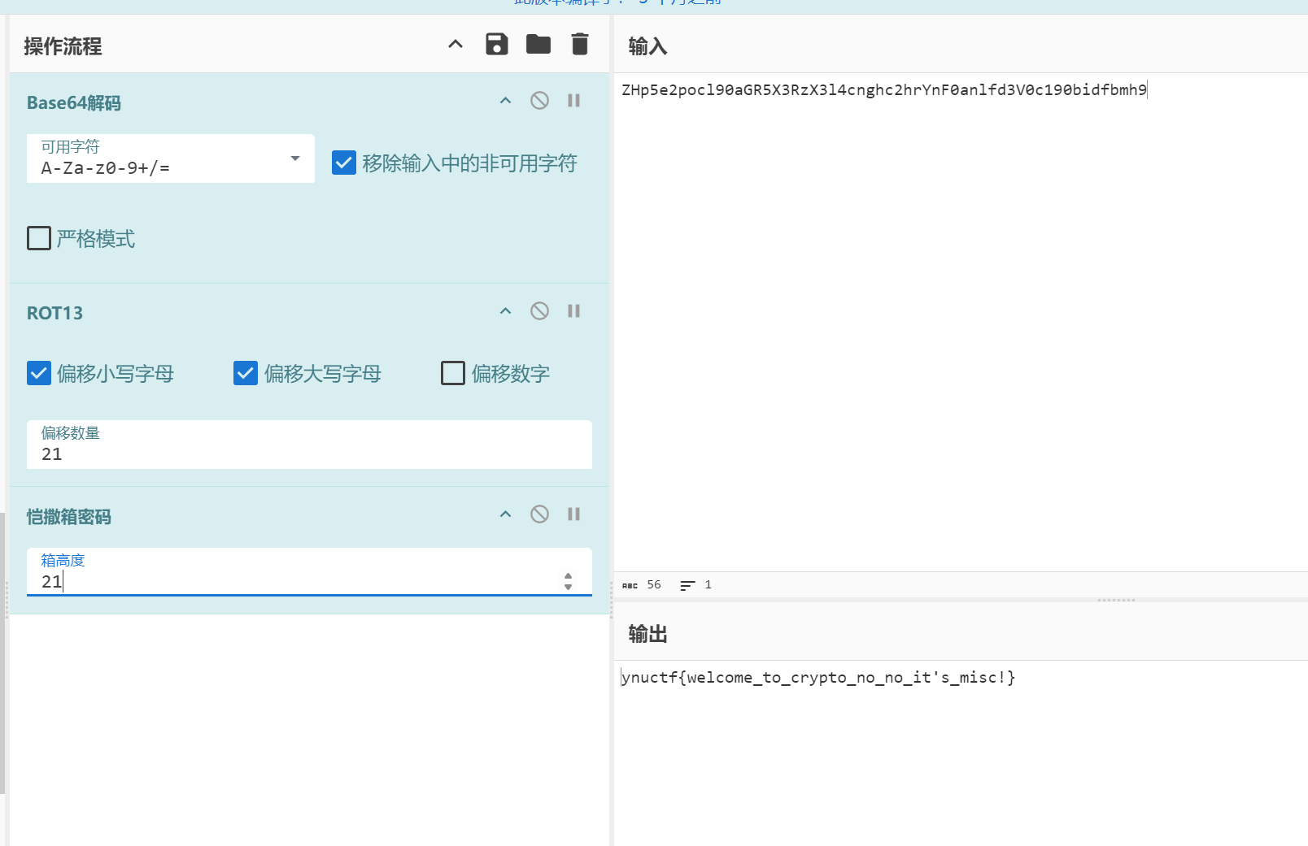Disable the 恺撒箱密码 operation
This screenshot has height=846, width=1308.
539,514
